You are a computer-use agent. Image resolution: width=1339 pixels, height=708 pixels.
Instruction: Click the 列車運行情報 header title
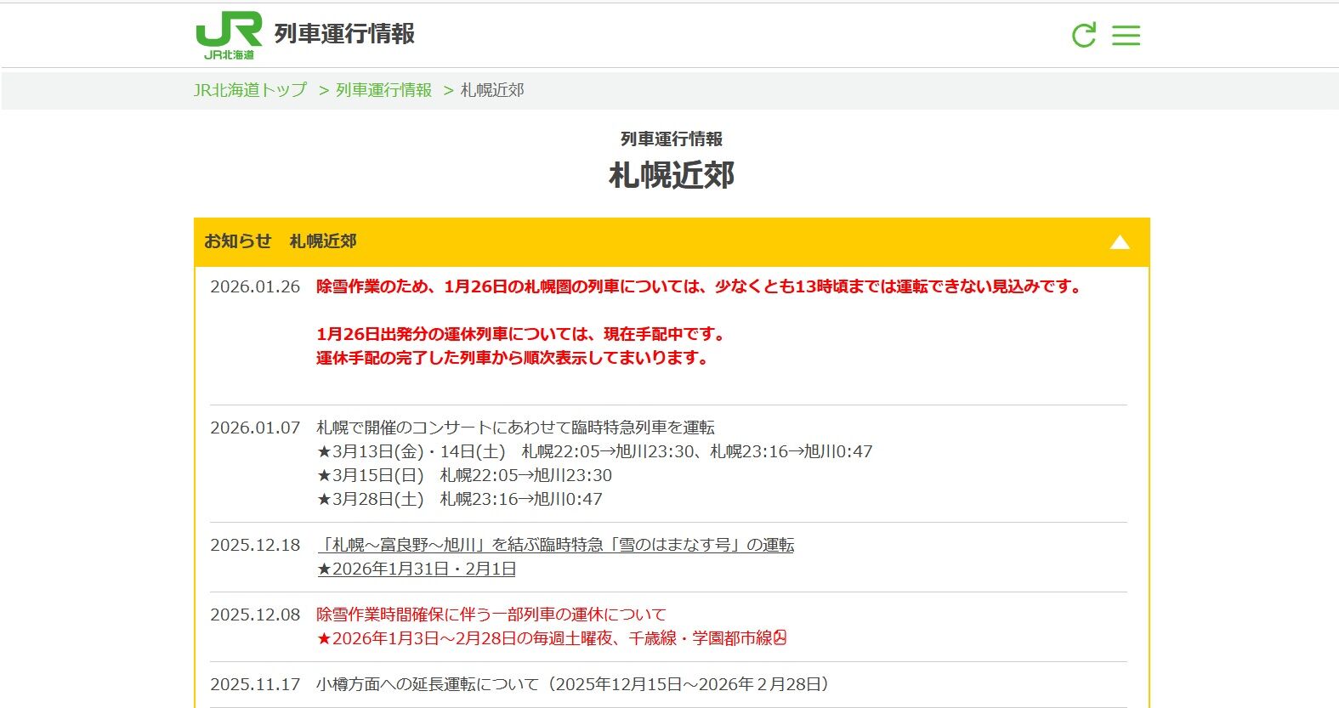[x=344, y=34]
